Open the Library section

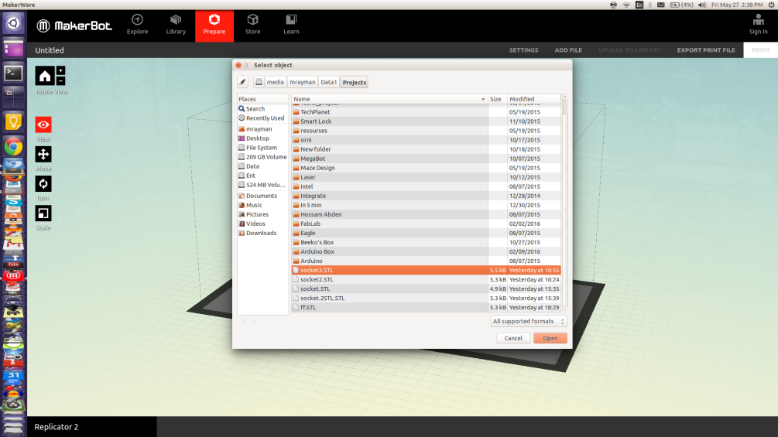(176, 25)
